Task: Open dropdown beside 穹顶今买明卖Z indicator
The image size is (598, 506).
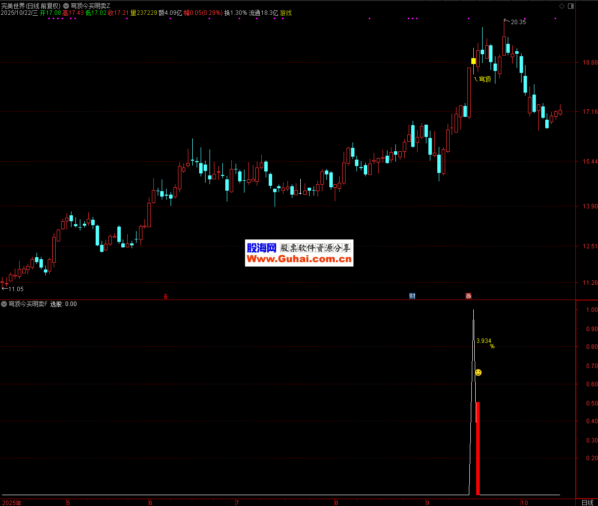Action: point(66,6)
